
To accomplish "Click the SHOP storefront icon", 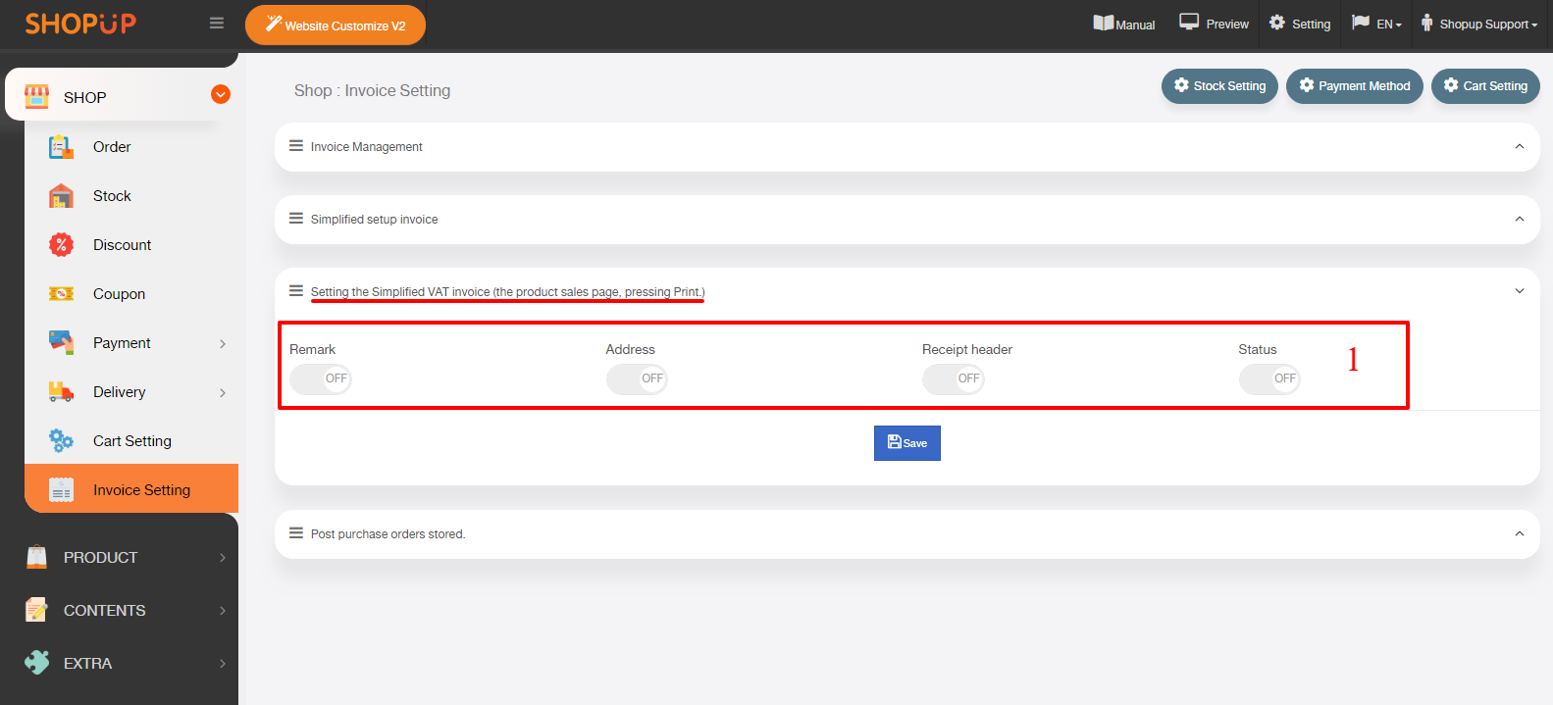I will click(36, 96).
